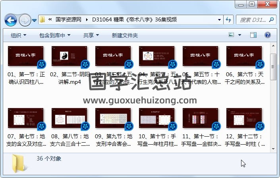Select video thumbnail 08、第八节：地支六合
Screen dimensions: 280x178
point(69,118)
